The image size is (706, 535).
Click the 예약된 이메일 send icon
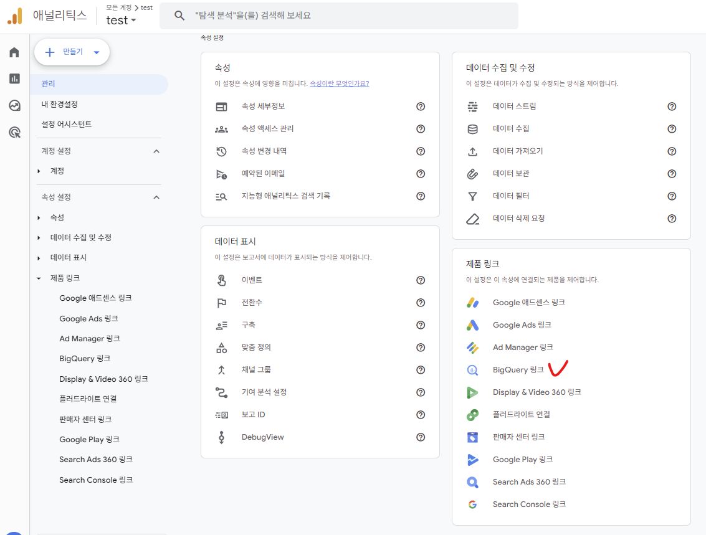coord(222,174)
